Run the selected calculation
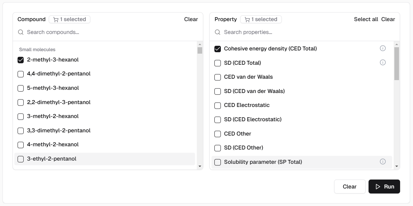 click(384, 186)
